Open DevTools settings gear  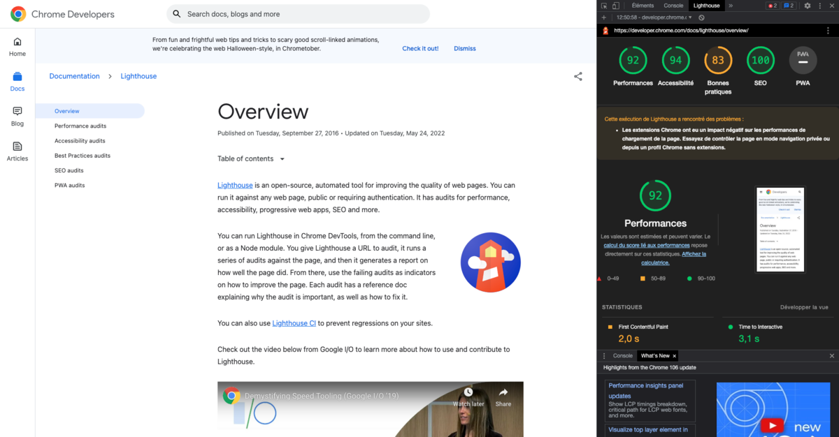pos(808,6)
